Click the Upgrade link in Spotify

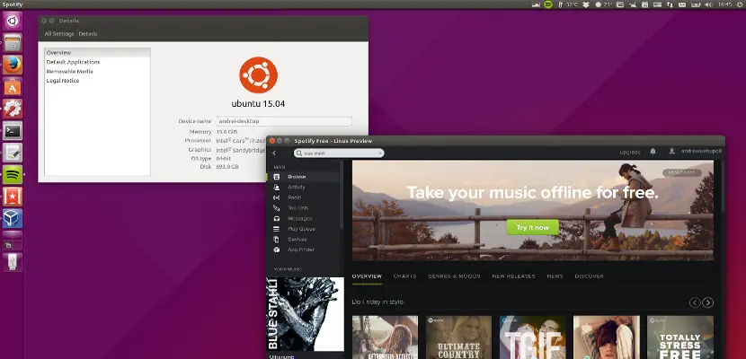(x=630, y=152)
